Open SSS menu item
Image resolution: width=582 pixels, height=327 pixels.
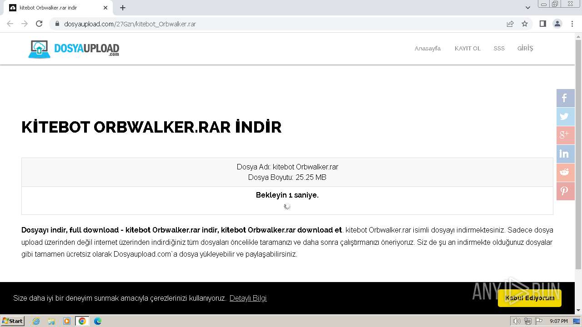[x=499, y=49]
